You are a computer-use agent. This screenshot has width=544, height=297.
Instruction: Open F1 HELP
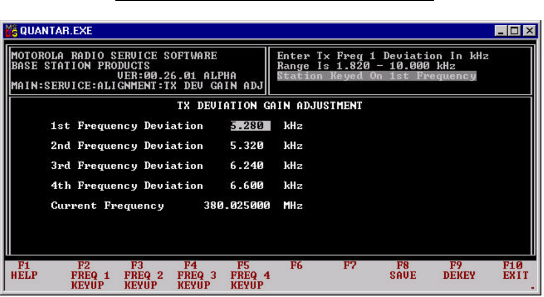24,271
